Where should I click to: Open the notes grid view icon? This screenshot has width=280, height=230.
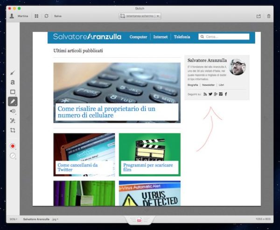pos(36,16)
